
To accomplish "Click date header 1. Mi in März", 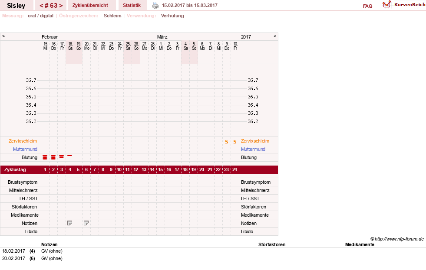I will [161, 46].
